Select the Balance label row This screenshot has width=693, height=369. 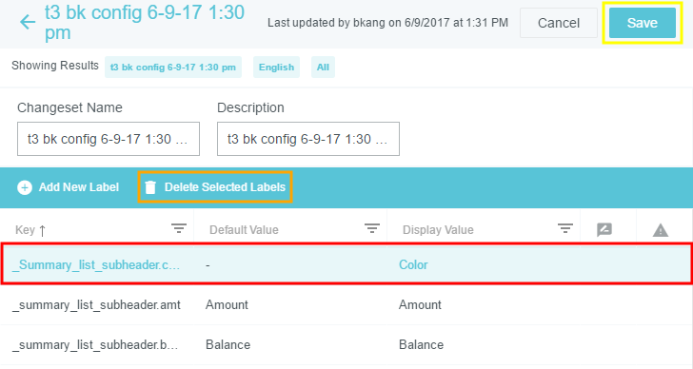[346, 344]
